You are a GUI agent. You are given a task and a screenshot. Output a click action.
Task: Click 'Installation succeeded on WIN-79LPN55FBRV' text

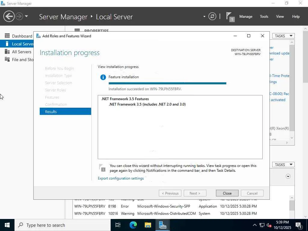(145, 89)
